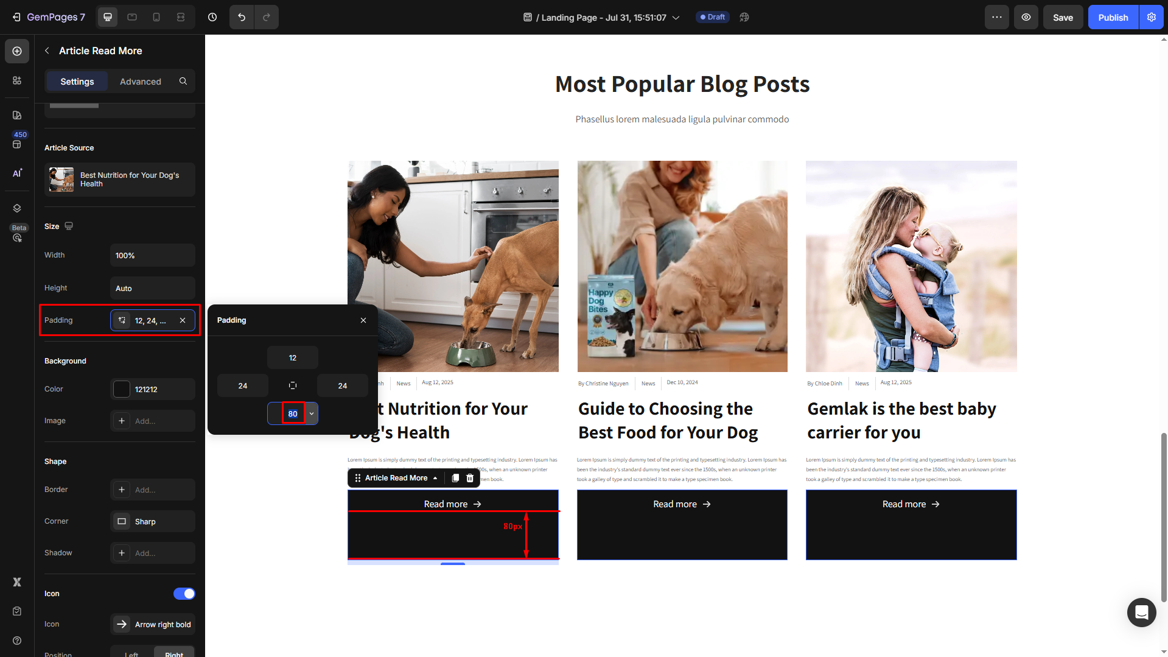Click the X logo icon in sidebar
Image resolution: width=1168 pixels, height=657 pixels.
[17, 582]
